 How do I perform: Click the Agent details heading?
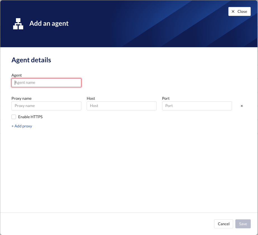31,60
